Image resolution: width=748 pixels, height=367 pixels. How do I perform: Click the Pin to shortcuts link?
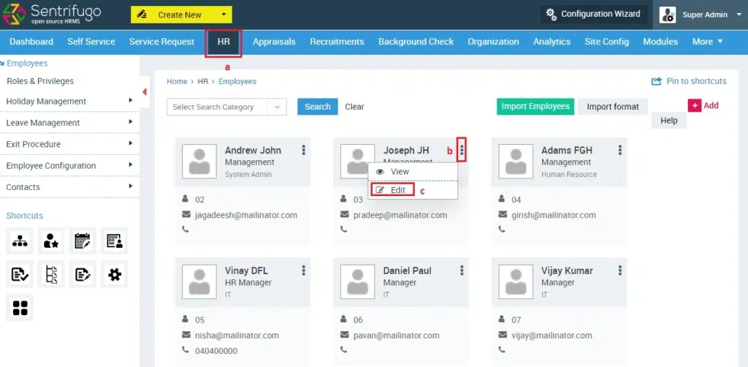tap(689, 81)
